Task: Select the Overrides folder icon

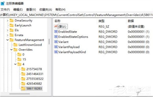Action: (x=15, y=50)
